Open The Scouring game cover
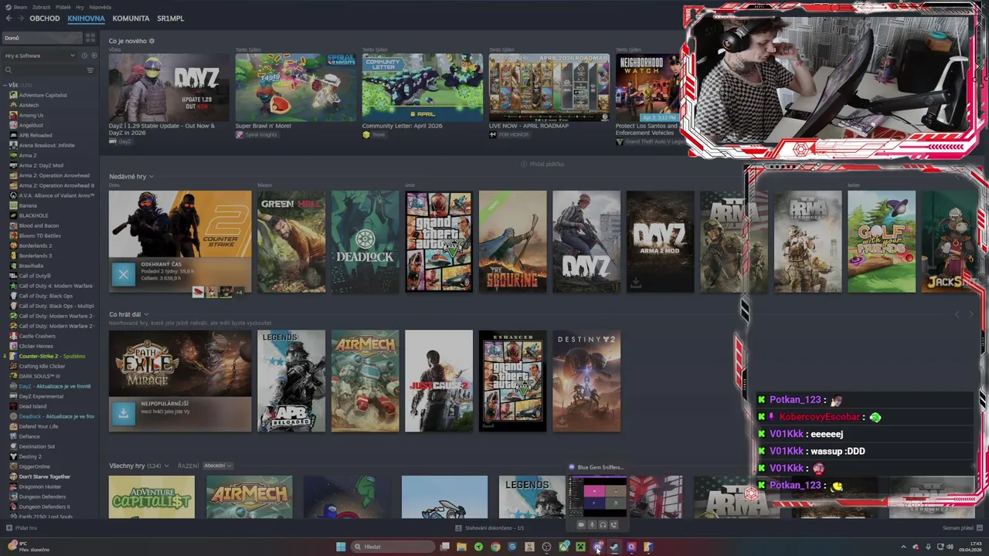 tap(512, 242)
